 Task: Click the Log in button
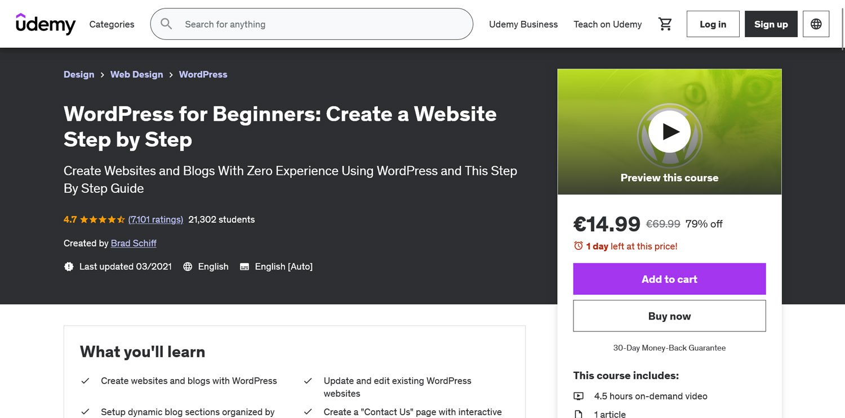713,24
